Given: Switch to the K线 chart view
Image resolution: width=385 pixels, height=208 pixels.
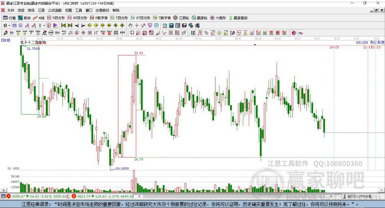Looking at the screenshot, I should [x=39, y=18].
